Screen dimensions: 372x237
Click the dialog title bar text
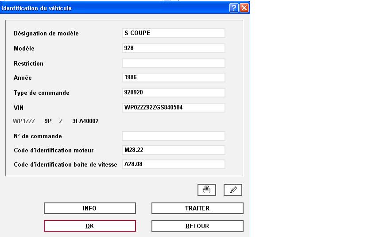pyautogui.click(x=36, y=8)
